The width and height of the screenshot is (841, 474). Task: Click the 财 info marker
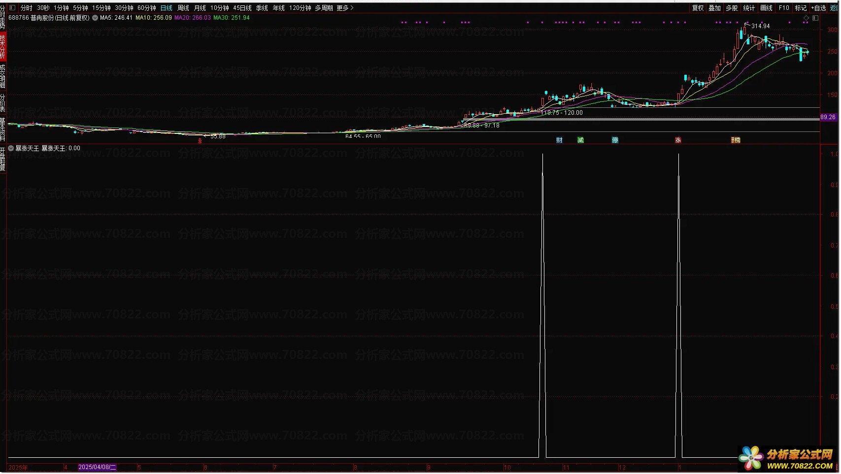[x=559, y=140]
